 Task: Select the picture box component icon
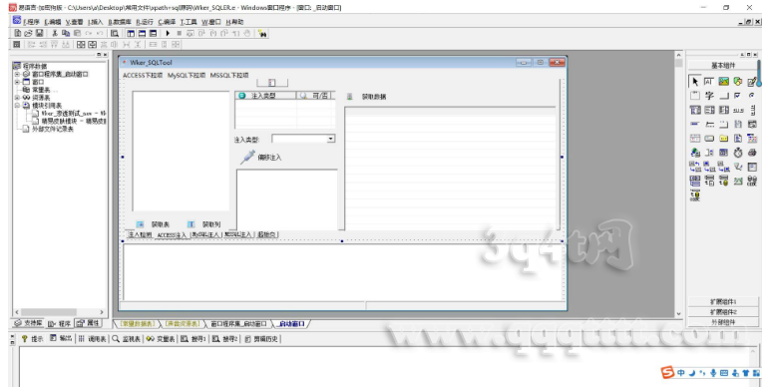pos(723,82)
